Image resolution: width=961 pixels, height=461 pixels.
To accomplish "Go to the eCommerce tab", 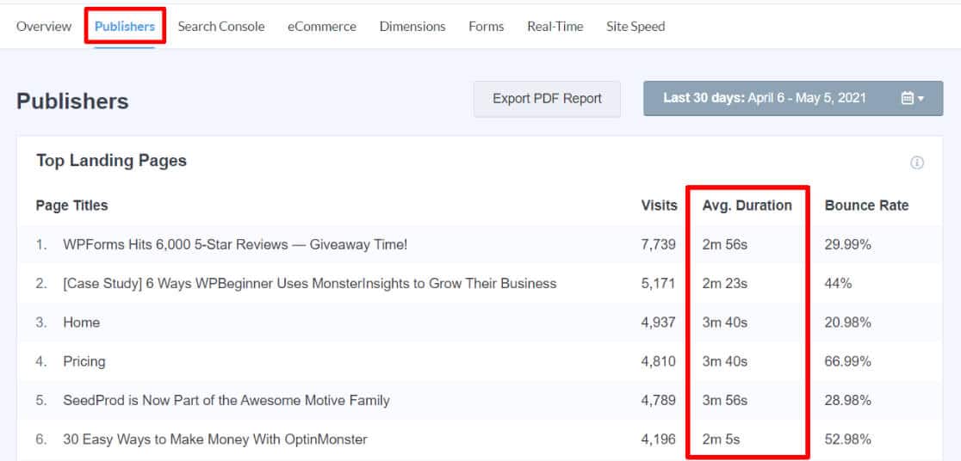I will pyautogui.click(x=322, y=27).
